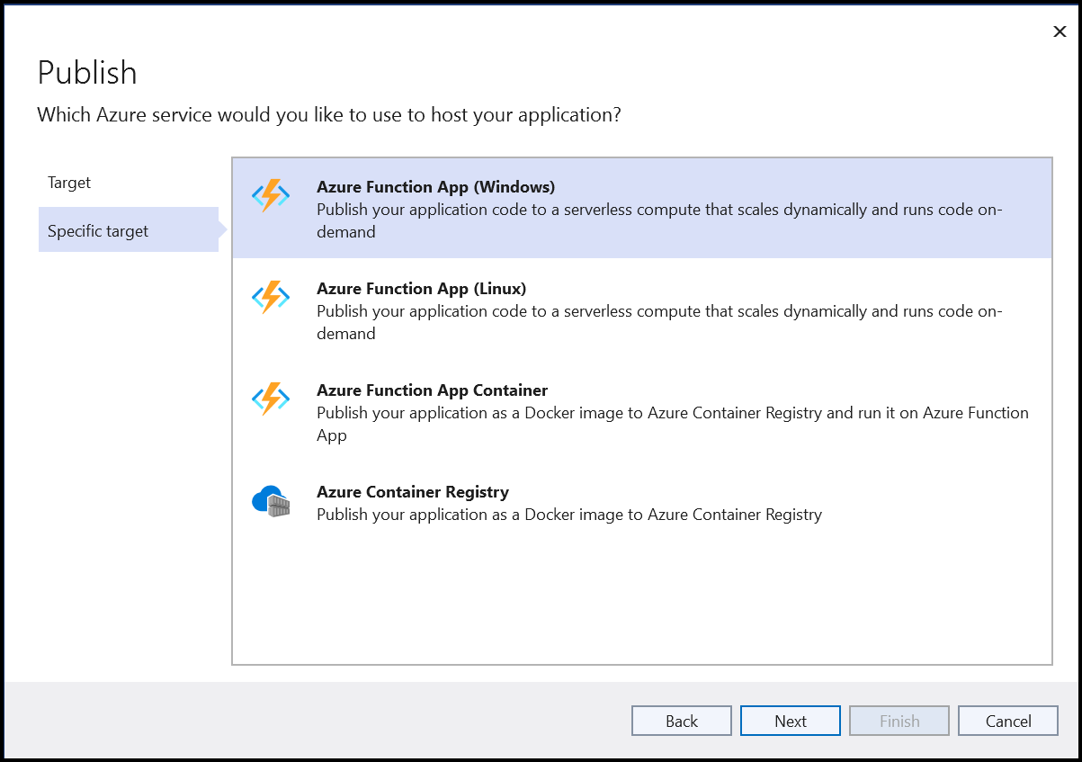
Task: Click the Docker image description under Container Registry
Action: coord(568,515)
